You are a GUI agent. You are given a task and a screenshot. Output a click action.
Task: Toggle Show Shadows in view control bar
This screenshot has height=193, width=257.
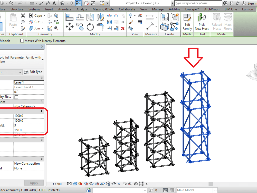[x=86, y=184]
